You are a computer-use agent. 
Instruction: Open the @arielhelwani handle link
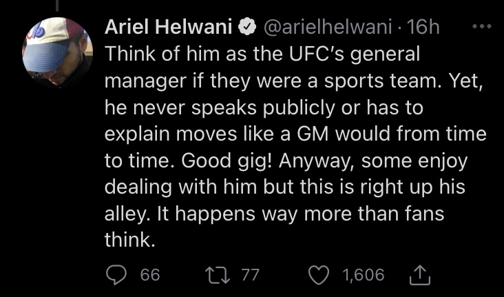coord(328,27)
